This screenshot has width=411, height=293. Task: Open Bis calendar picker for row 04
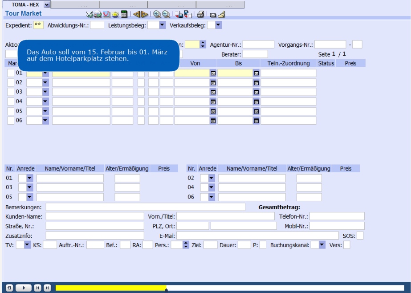click(x=256, y=102)
